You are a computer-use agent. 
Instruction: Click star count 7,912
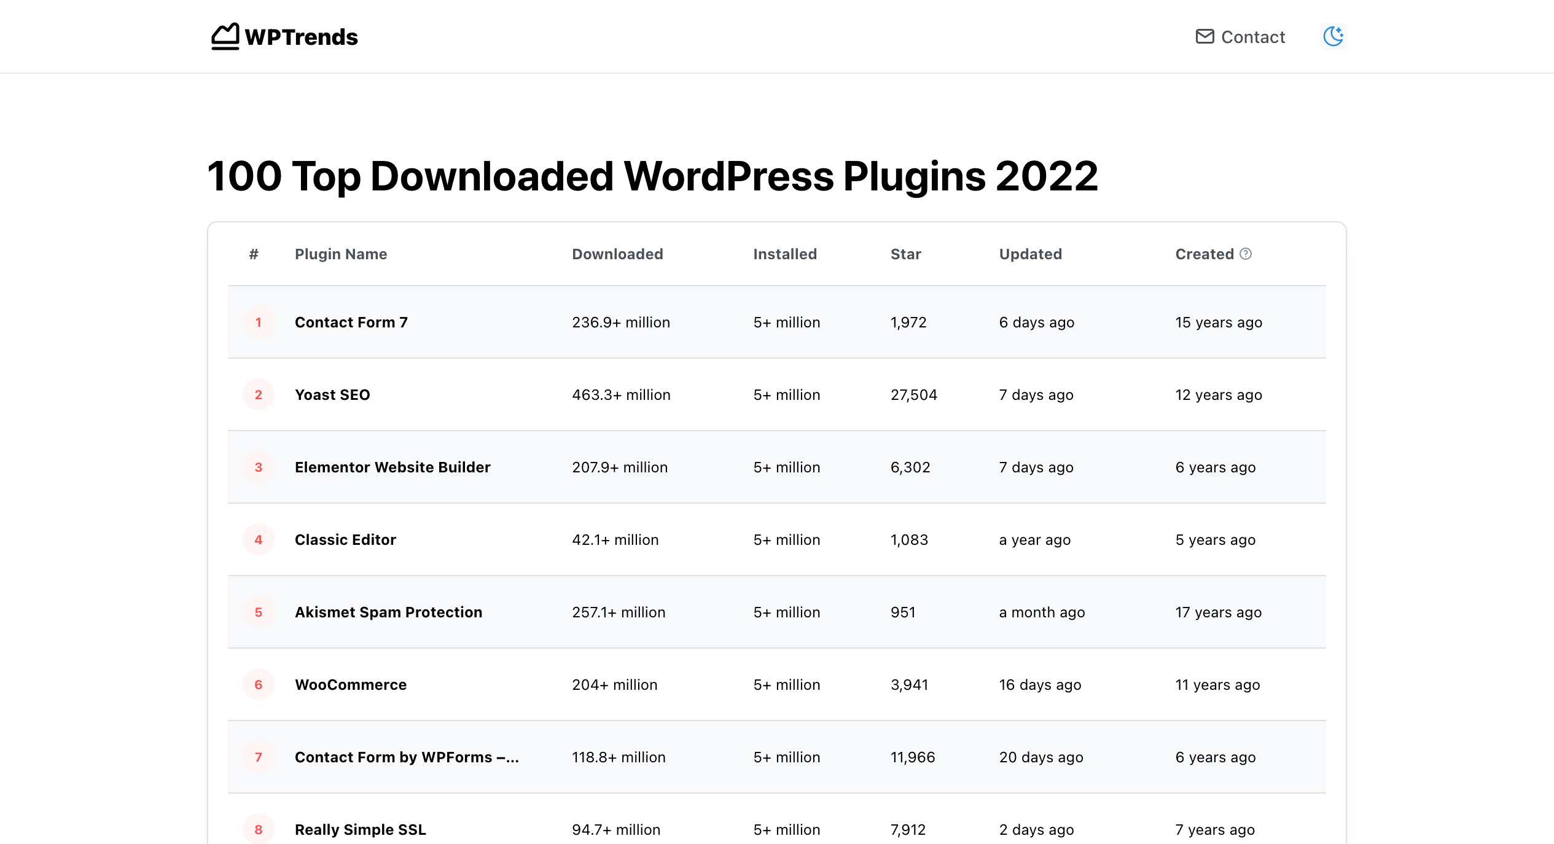(x=908, y=830)
